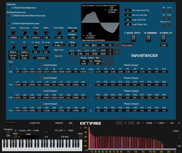The width and height of the screenshot is (182, 153).
Task: Select the Loop radio for Level Group4
Action: tap(91, 111)
